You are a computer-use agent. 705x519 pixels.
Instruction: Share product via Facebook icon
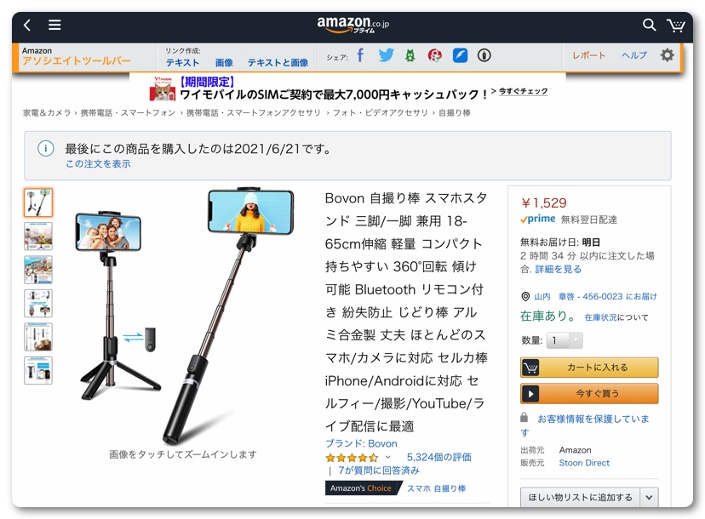coord(360,55)
